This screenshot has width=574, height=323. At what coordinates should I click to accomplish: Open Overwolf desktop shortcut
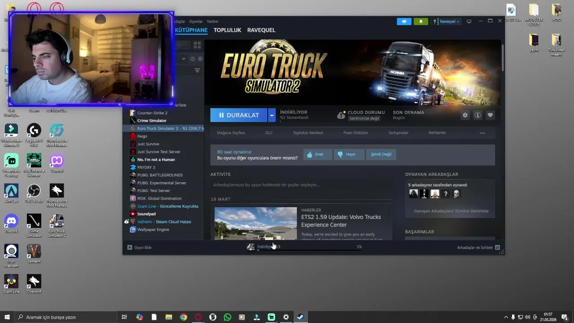pyautogui.click(x=34, y=284)
